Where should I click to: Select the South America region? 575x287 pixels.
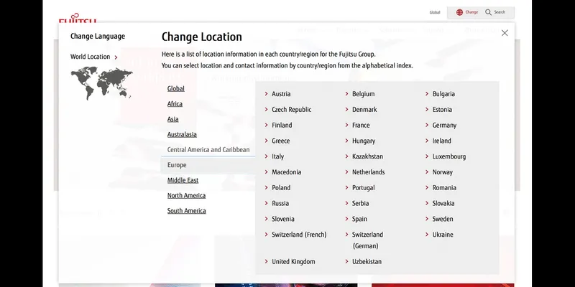(186, 211)
